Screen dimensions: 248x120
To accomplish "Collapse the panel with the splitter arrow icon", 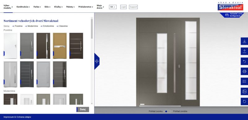I will coord(97,61).
